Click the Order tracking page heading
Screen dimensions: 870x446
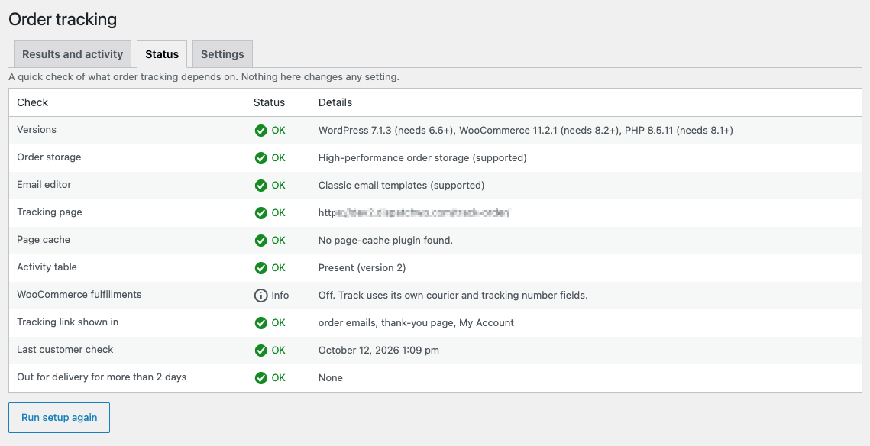pos(63,19)
